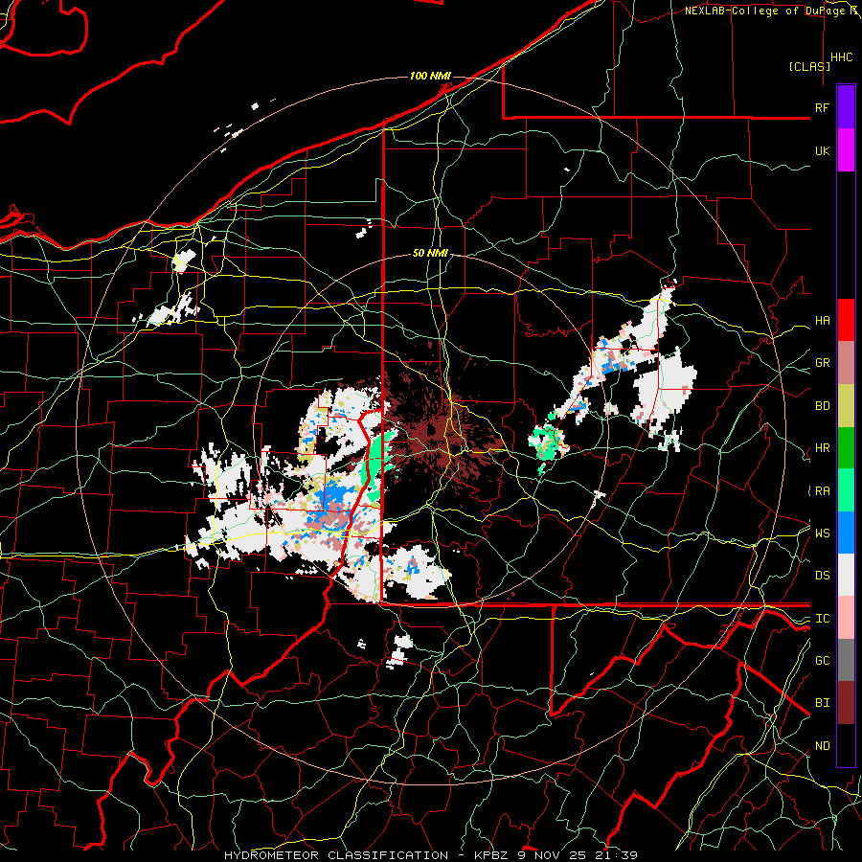Image resolution: width=862 pixels, height=862 pixels.
Task: Click the 'HA' legend label
Action: point(822,321)
